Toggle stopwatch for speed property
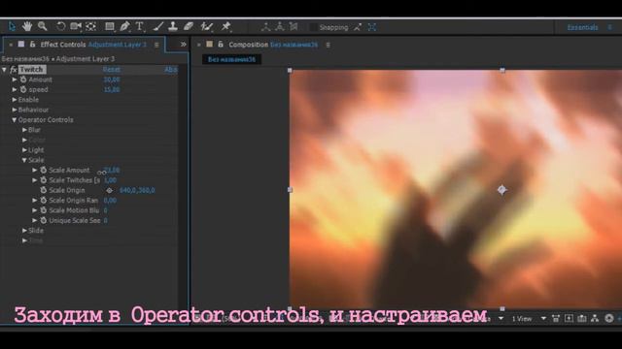 (23, 89)
